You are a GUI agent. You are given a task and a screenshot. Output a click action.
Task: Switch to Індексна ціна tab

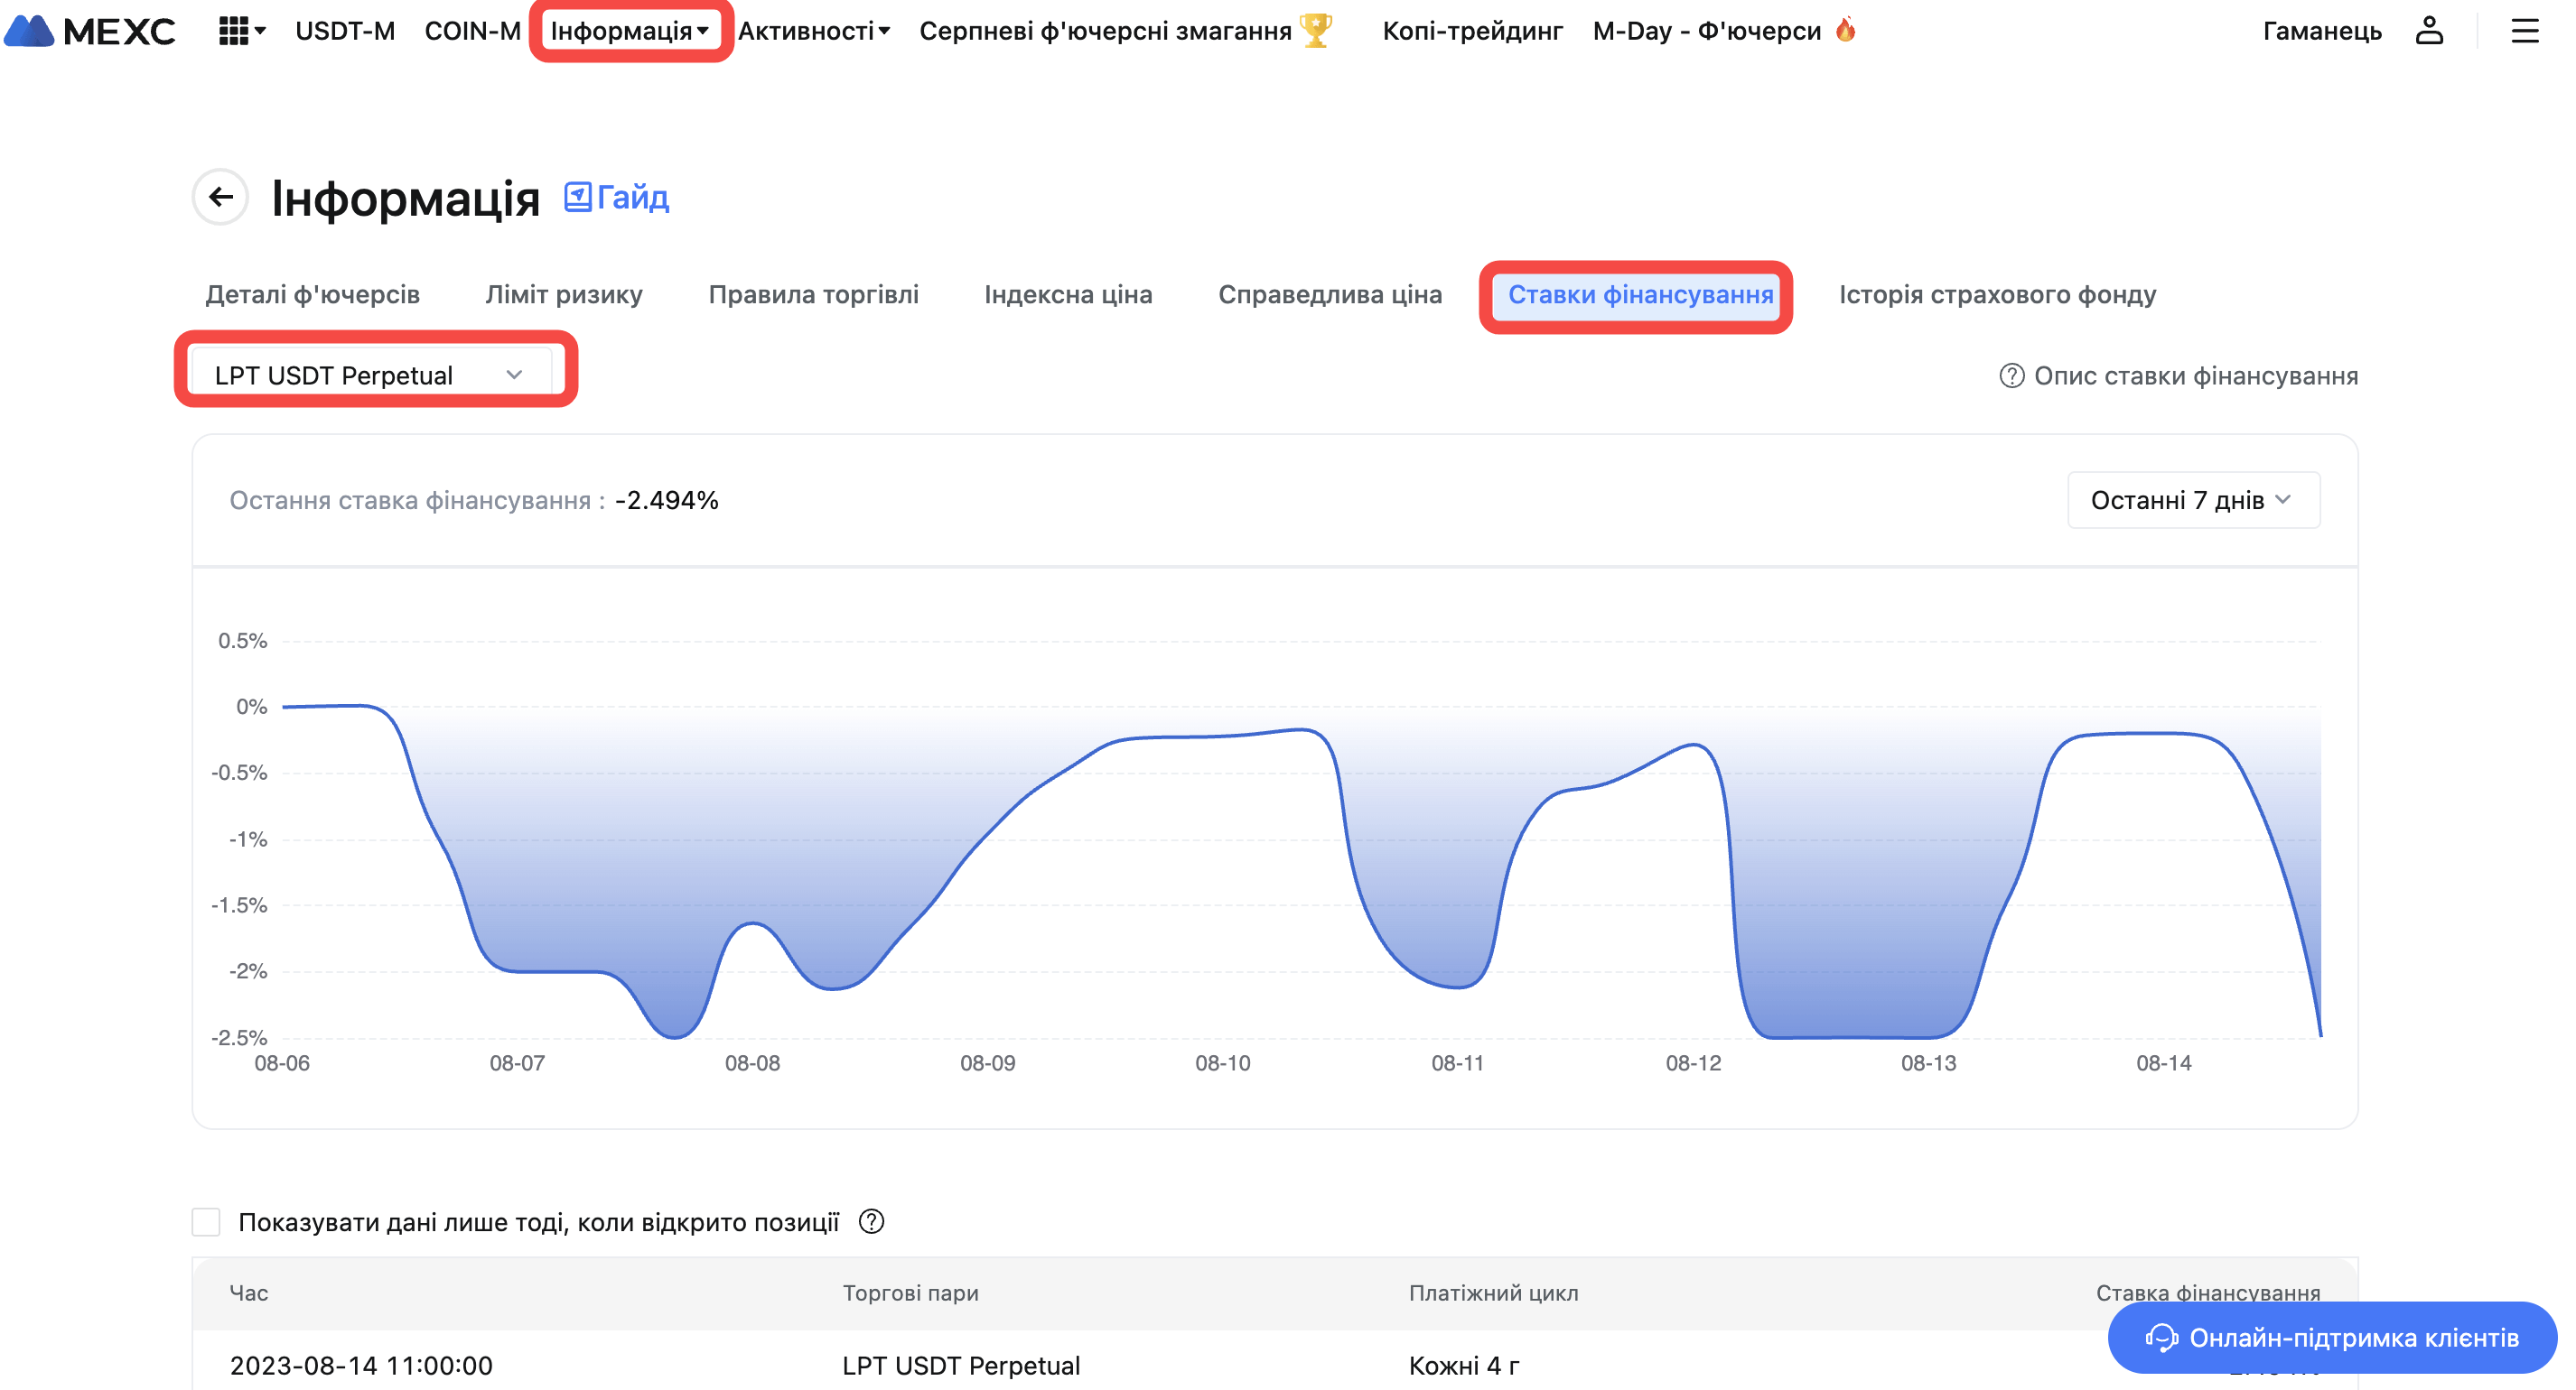(1067, 295)
